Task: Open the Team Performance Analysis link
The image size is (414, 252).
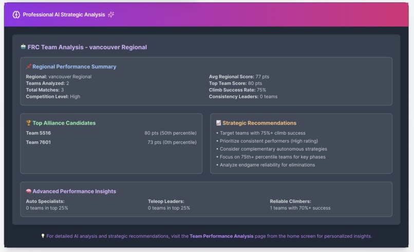Action: tap(221, 236)
